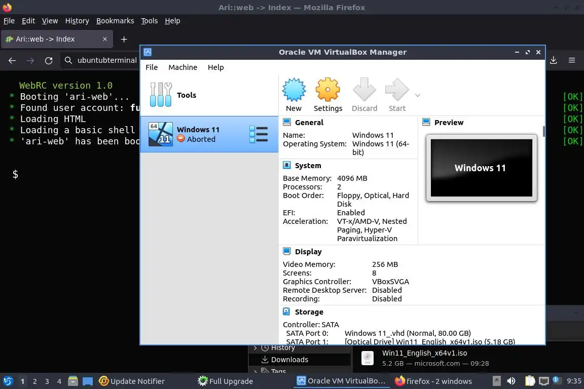The image size is (584, 389).
Task: Open the file manager taskbar launcher
Action: [73, 381]
